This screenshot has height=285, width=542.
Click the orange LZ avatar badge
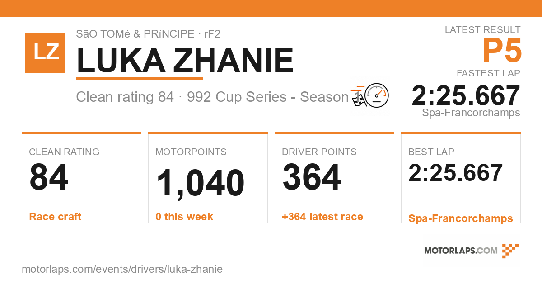coord(46,53)
